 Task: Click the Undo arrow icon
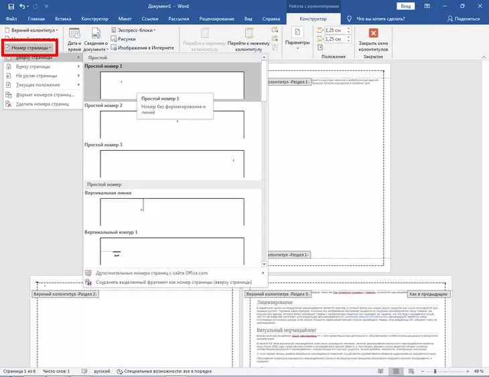pyautogui.click(x=24, y=6)
